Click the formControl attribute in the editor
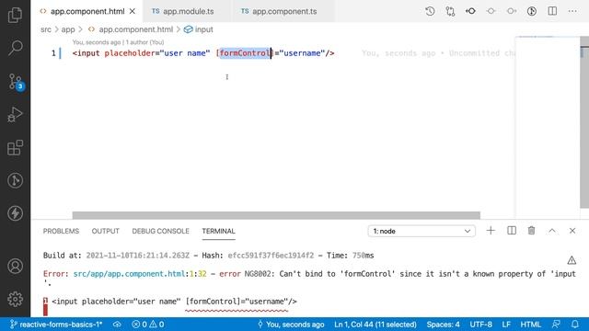 pos(245,53)
